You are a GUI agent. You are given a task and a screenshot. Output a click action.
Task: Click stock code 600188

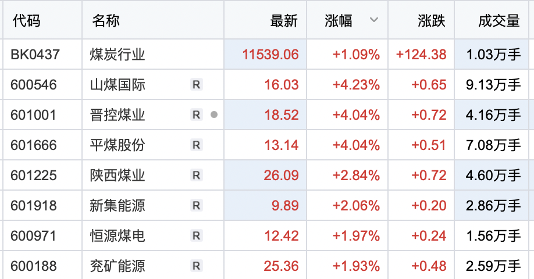point(34,266)
